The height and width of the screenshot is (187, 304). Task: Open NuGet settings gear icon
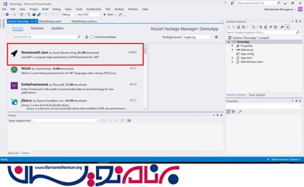pos(217,37)
